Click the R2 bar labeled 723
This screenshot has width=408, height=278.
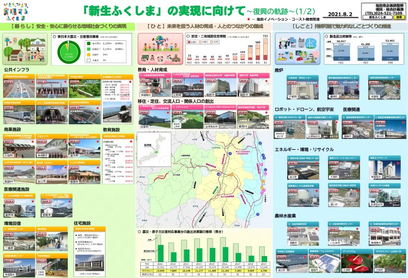click(x=265, y=47)
